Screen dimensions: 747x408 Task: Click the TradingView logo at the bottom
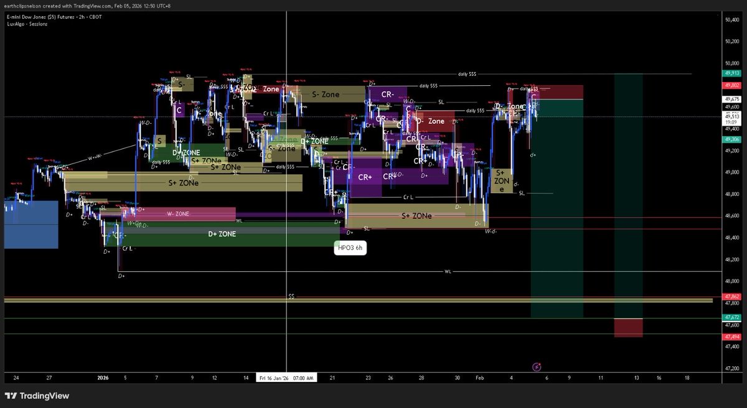point(37,396)
